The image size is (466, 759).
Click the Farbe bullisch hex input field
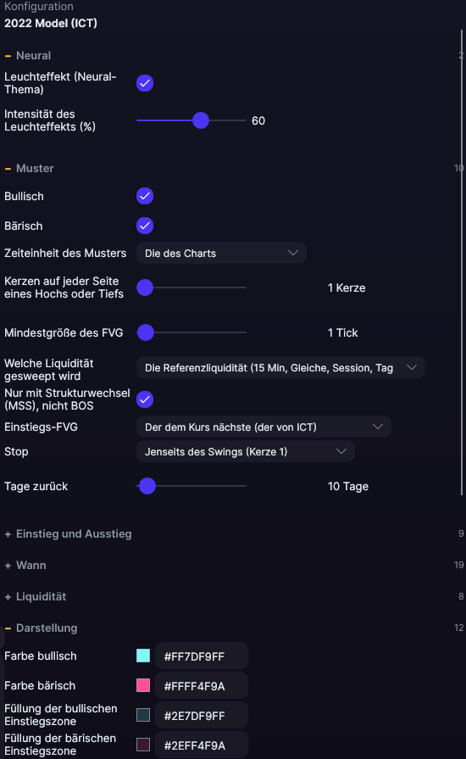[202, 656]
